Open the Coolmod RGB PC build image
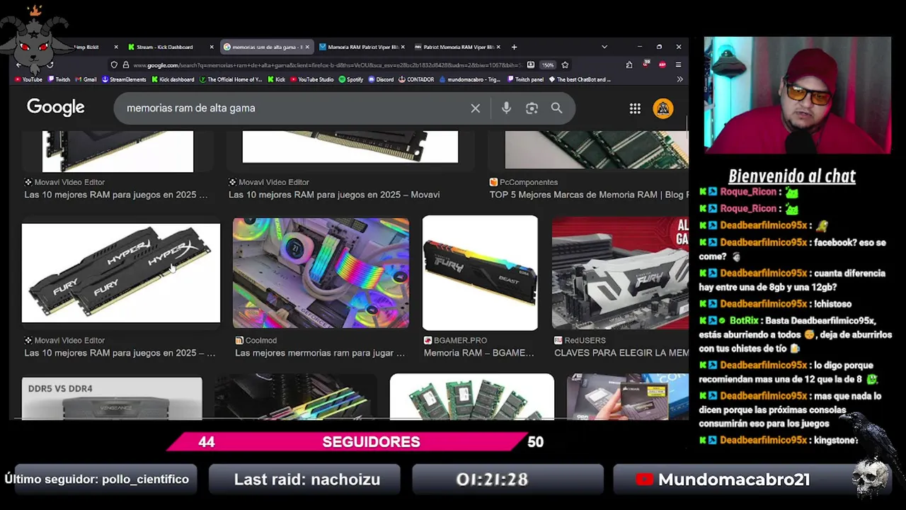 [x=321, y=273]
